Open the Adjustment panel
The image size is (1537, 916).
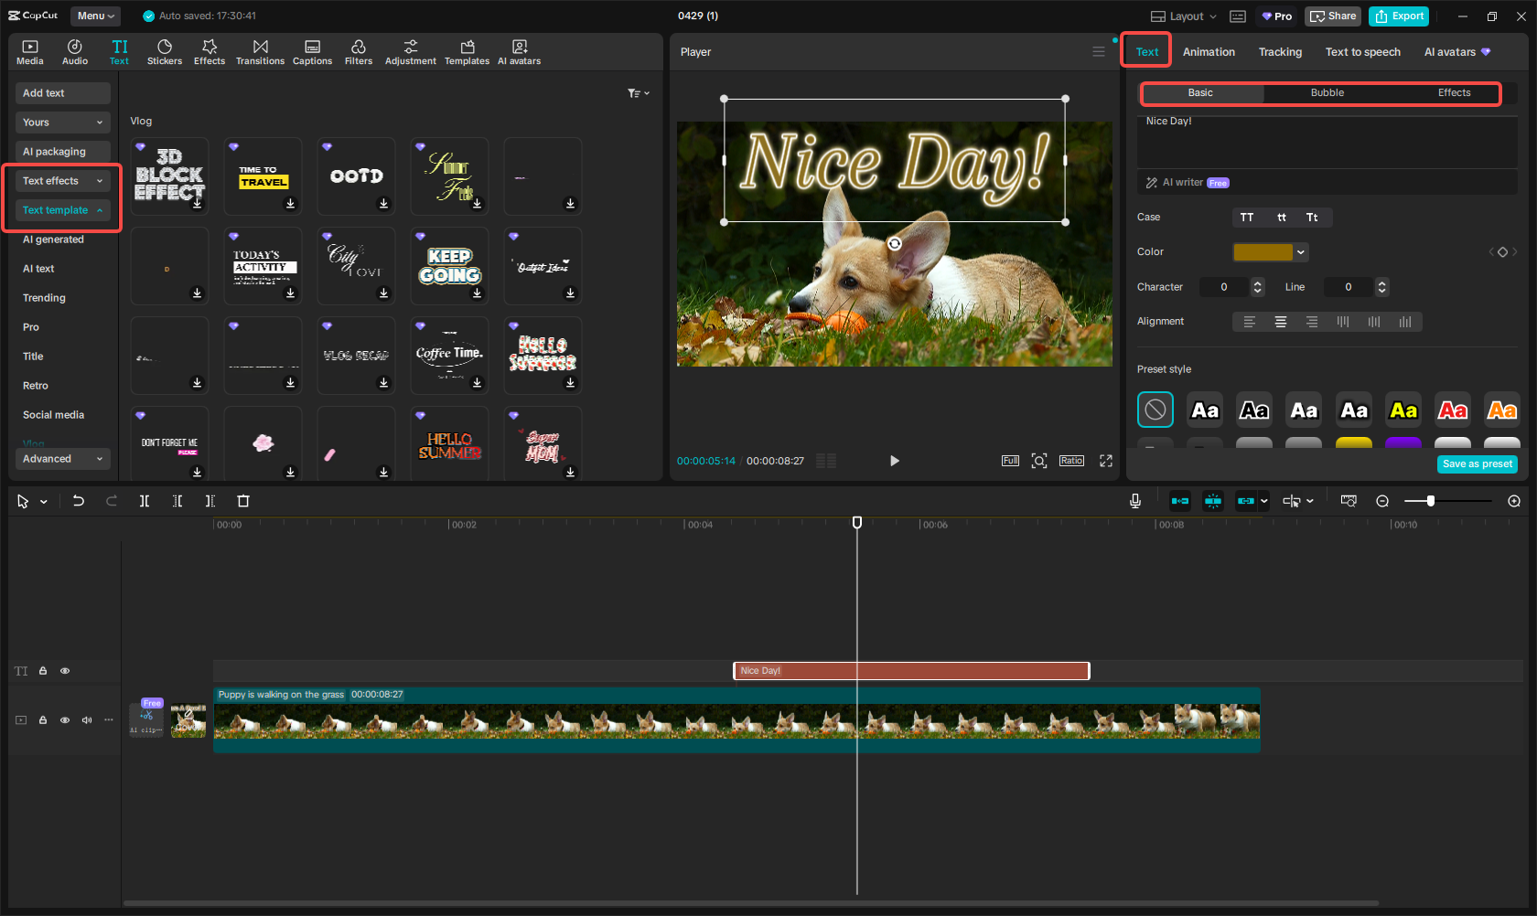click(411, 52)
